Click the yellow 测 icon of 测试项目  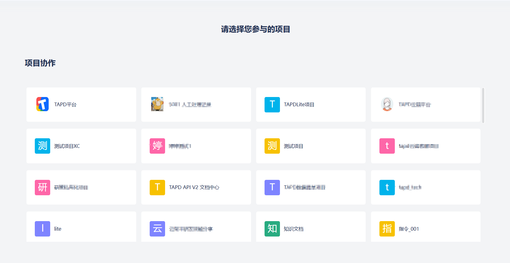[x=272, y=146]
